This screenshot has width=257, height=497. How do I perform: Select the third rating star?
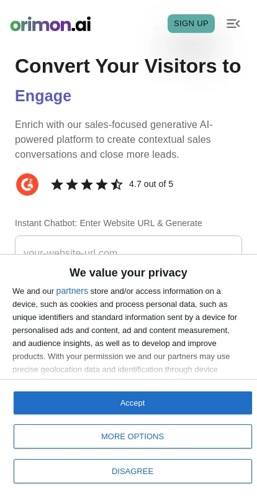point(87,184)
